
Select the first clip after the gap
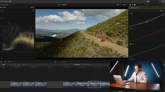tap(69, 84)
